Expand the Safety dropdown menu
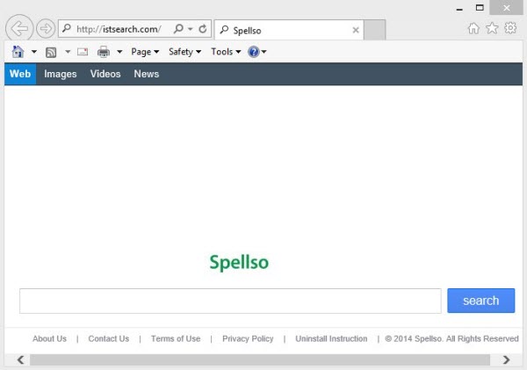The image size is (527, 370). [184, 52]
